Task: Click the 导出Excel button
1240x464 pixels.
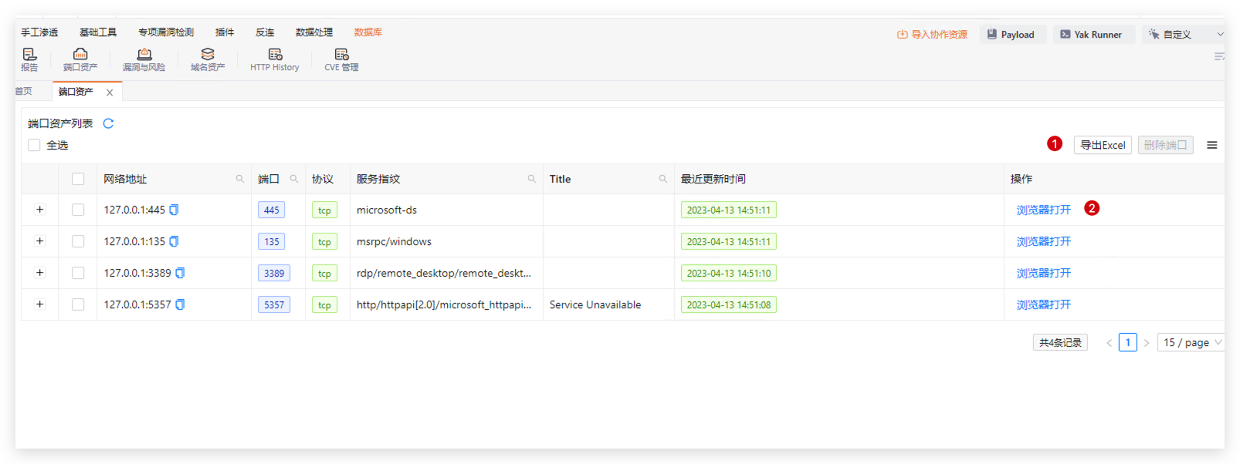Action: 1102,145
